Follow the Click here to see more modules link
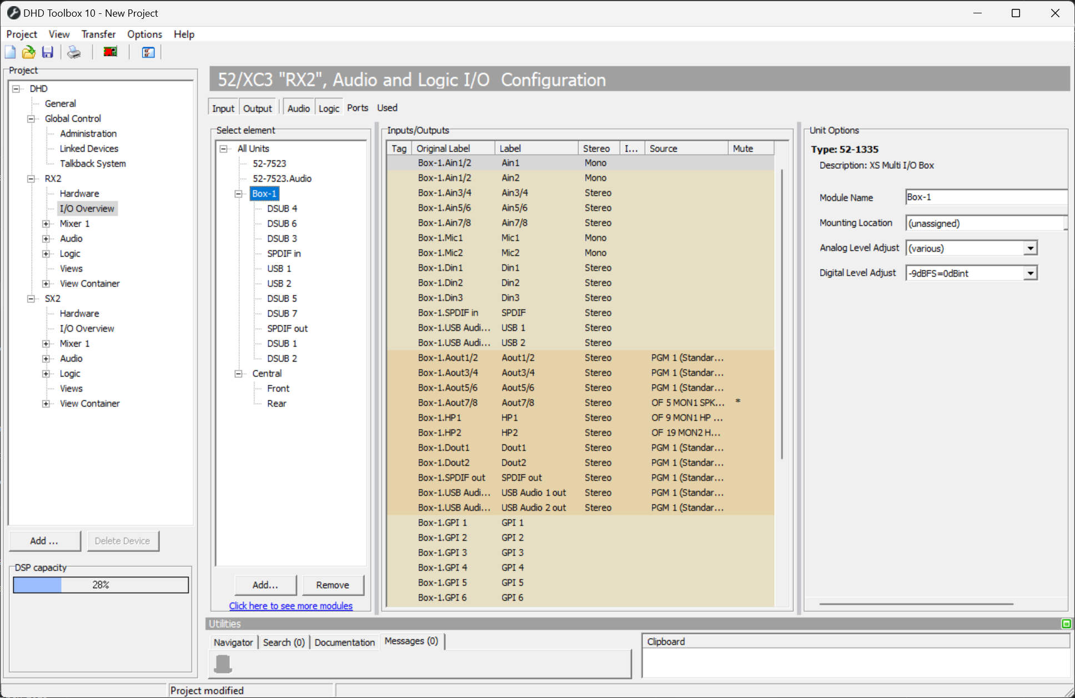 pyautogui.click(x=291, y=605)
